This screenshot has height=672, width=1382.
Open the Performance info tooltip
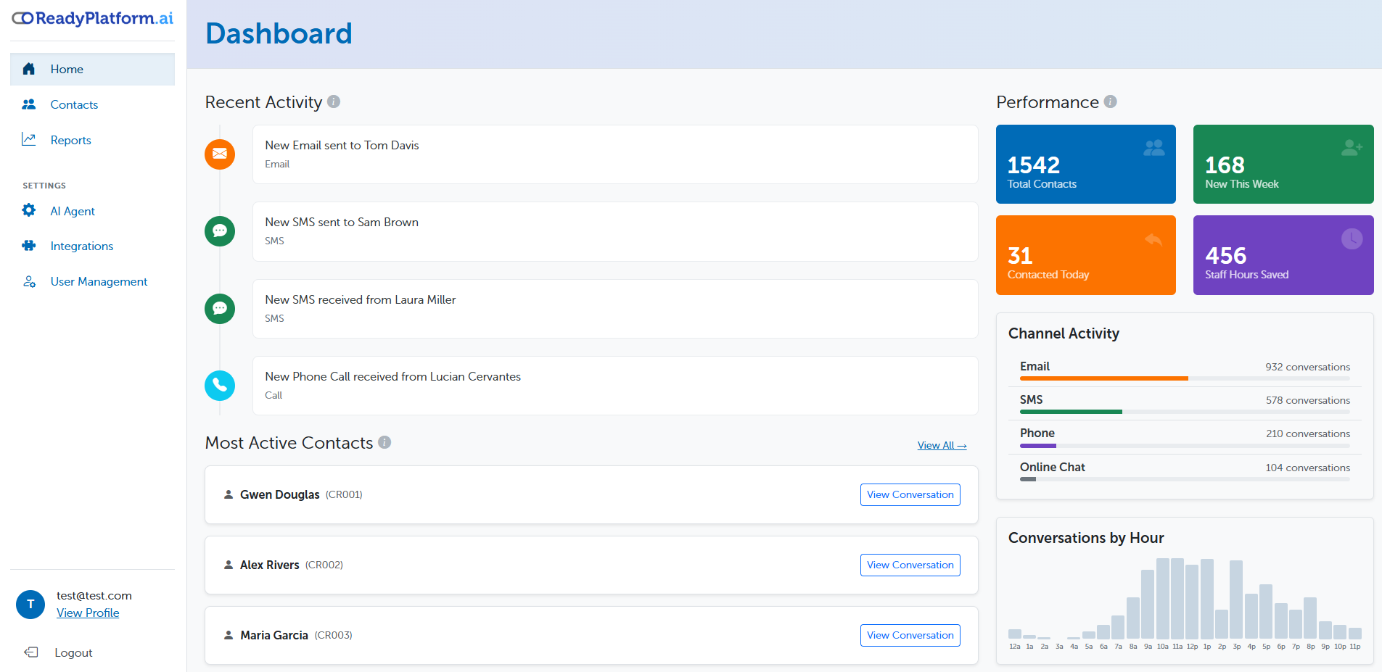coord(1110,101)
